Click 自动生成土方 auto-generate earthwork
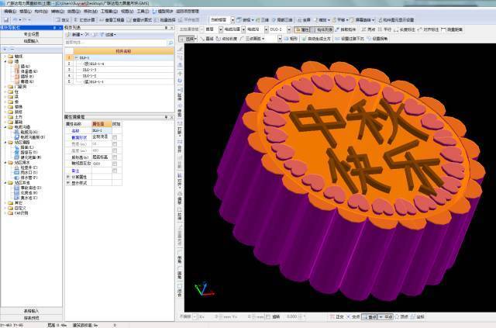Image resolution: width=496 pixels, height=328 pixels. (316, 39)
